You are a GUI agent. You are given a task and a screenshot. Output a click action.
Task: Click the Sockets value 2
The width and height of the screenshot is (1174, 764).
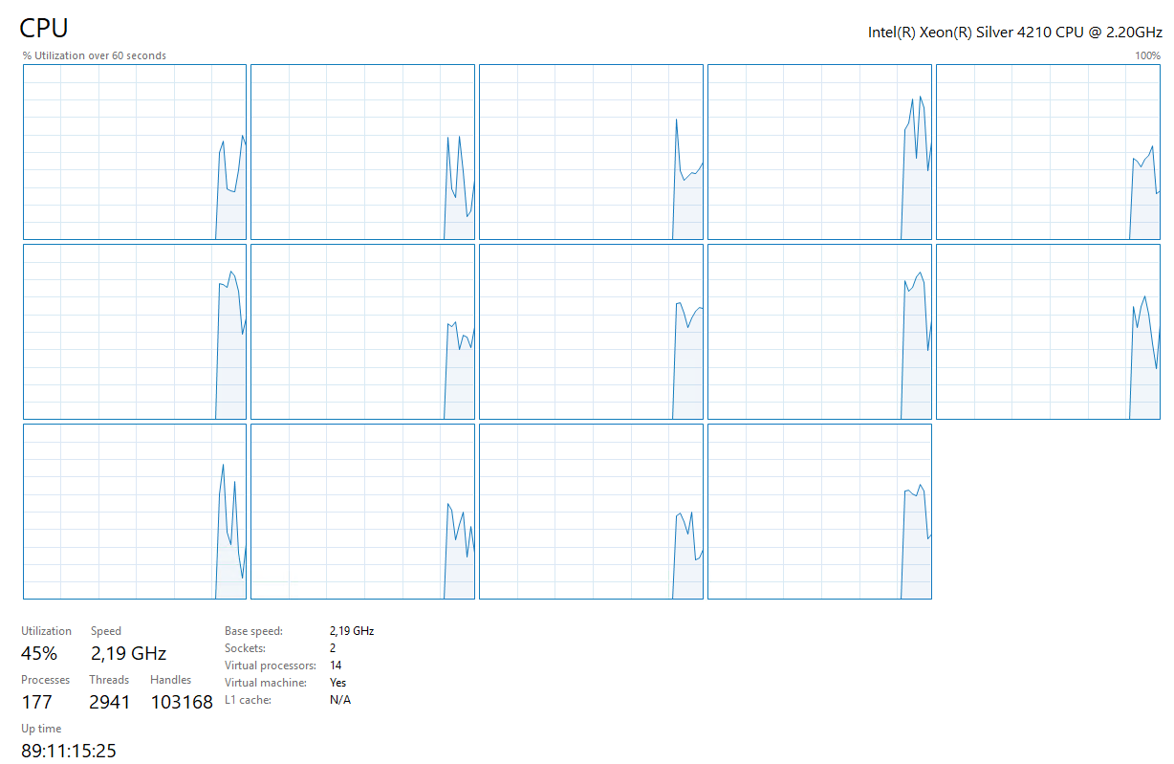point(333,648)
